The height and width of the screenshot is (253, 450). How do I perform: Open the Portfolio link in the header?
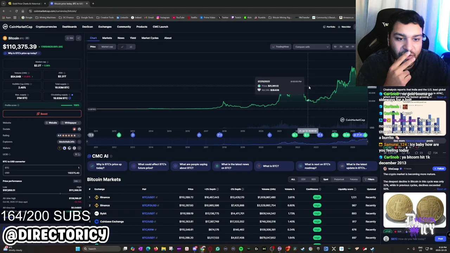click(329, 27)
